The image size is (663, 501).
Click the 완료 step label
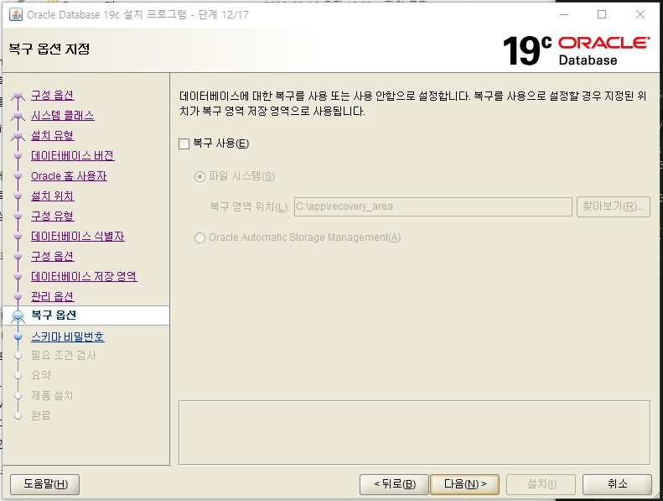[41, 415]
